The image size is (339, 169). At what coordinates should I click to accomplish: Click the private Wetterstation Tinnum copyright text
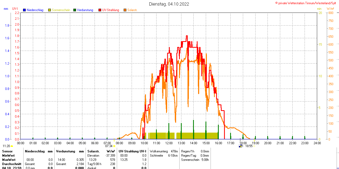307,3
